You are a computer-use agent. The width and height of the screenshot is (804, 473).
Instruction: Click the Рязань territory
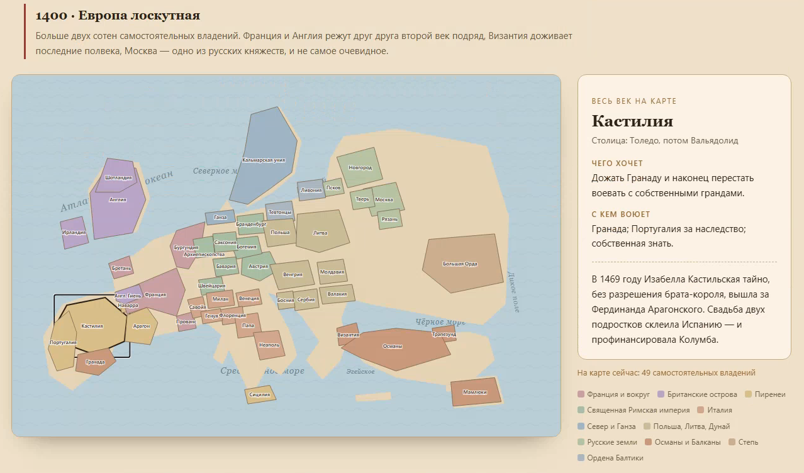coord(389,219)
